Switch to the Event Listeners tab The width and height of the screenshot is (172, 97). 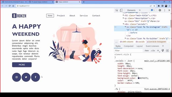pyautogui.click(x=152, y=46)
